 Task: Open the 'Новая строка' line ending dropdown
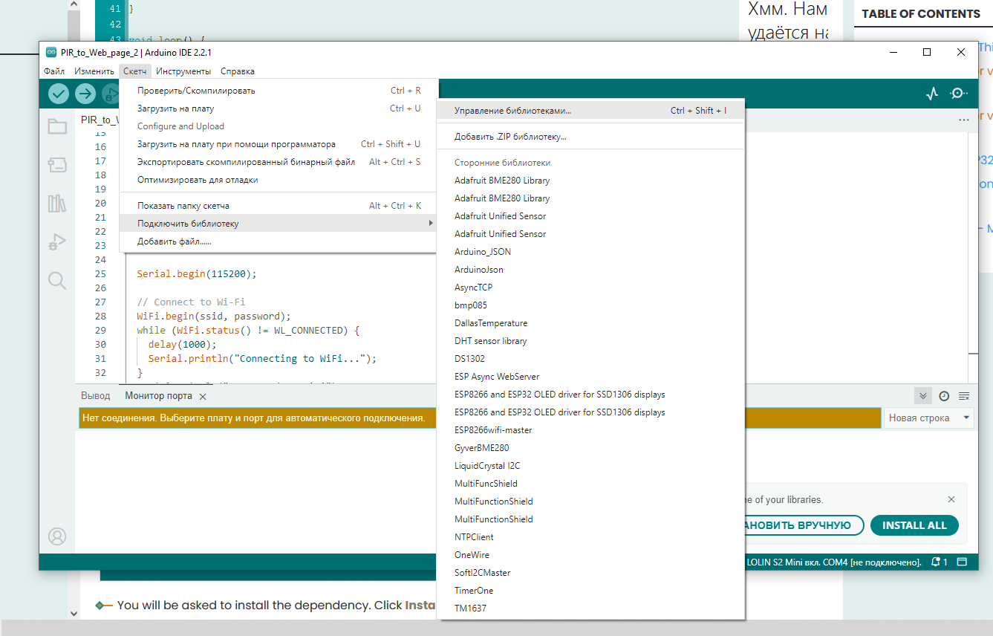pos(928,418)
